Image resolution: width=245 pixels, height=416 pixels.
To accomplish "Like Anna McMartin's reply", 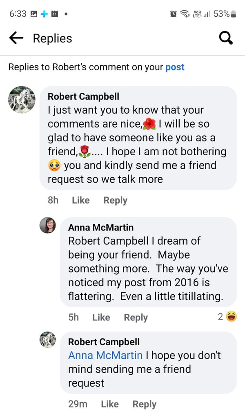I will point(101,317).
